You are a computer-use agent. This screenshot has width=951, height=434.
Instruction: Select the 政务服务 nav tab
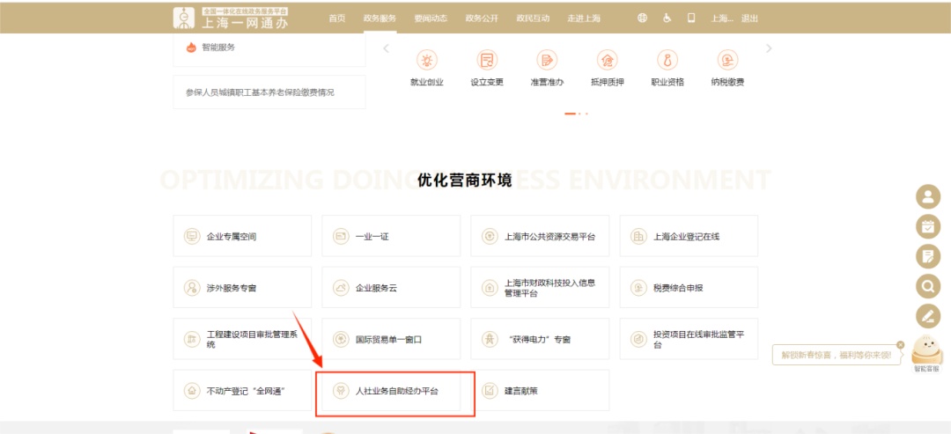[380, 18]
